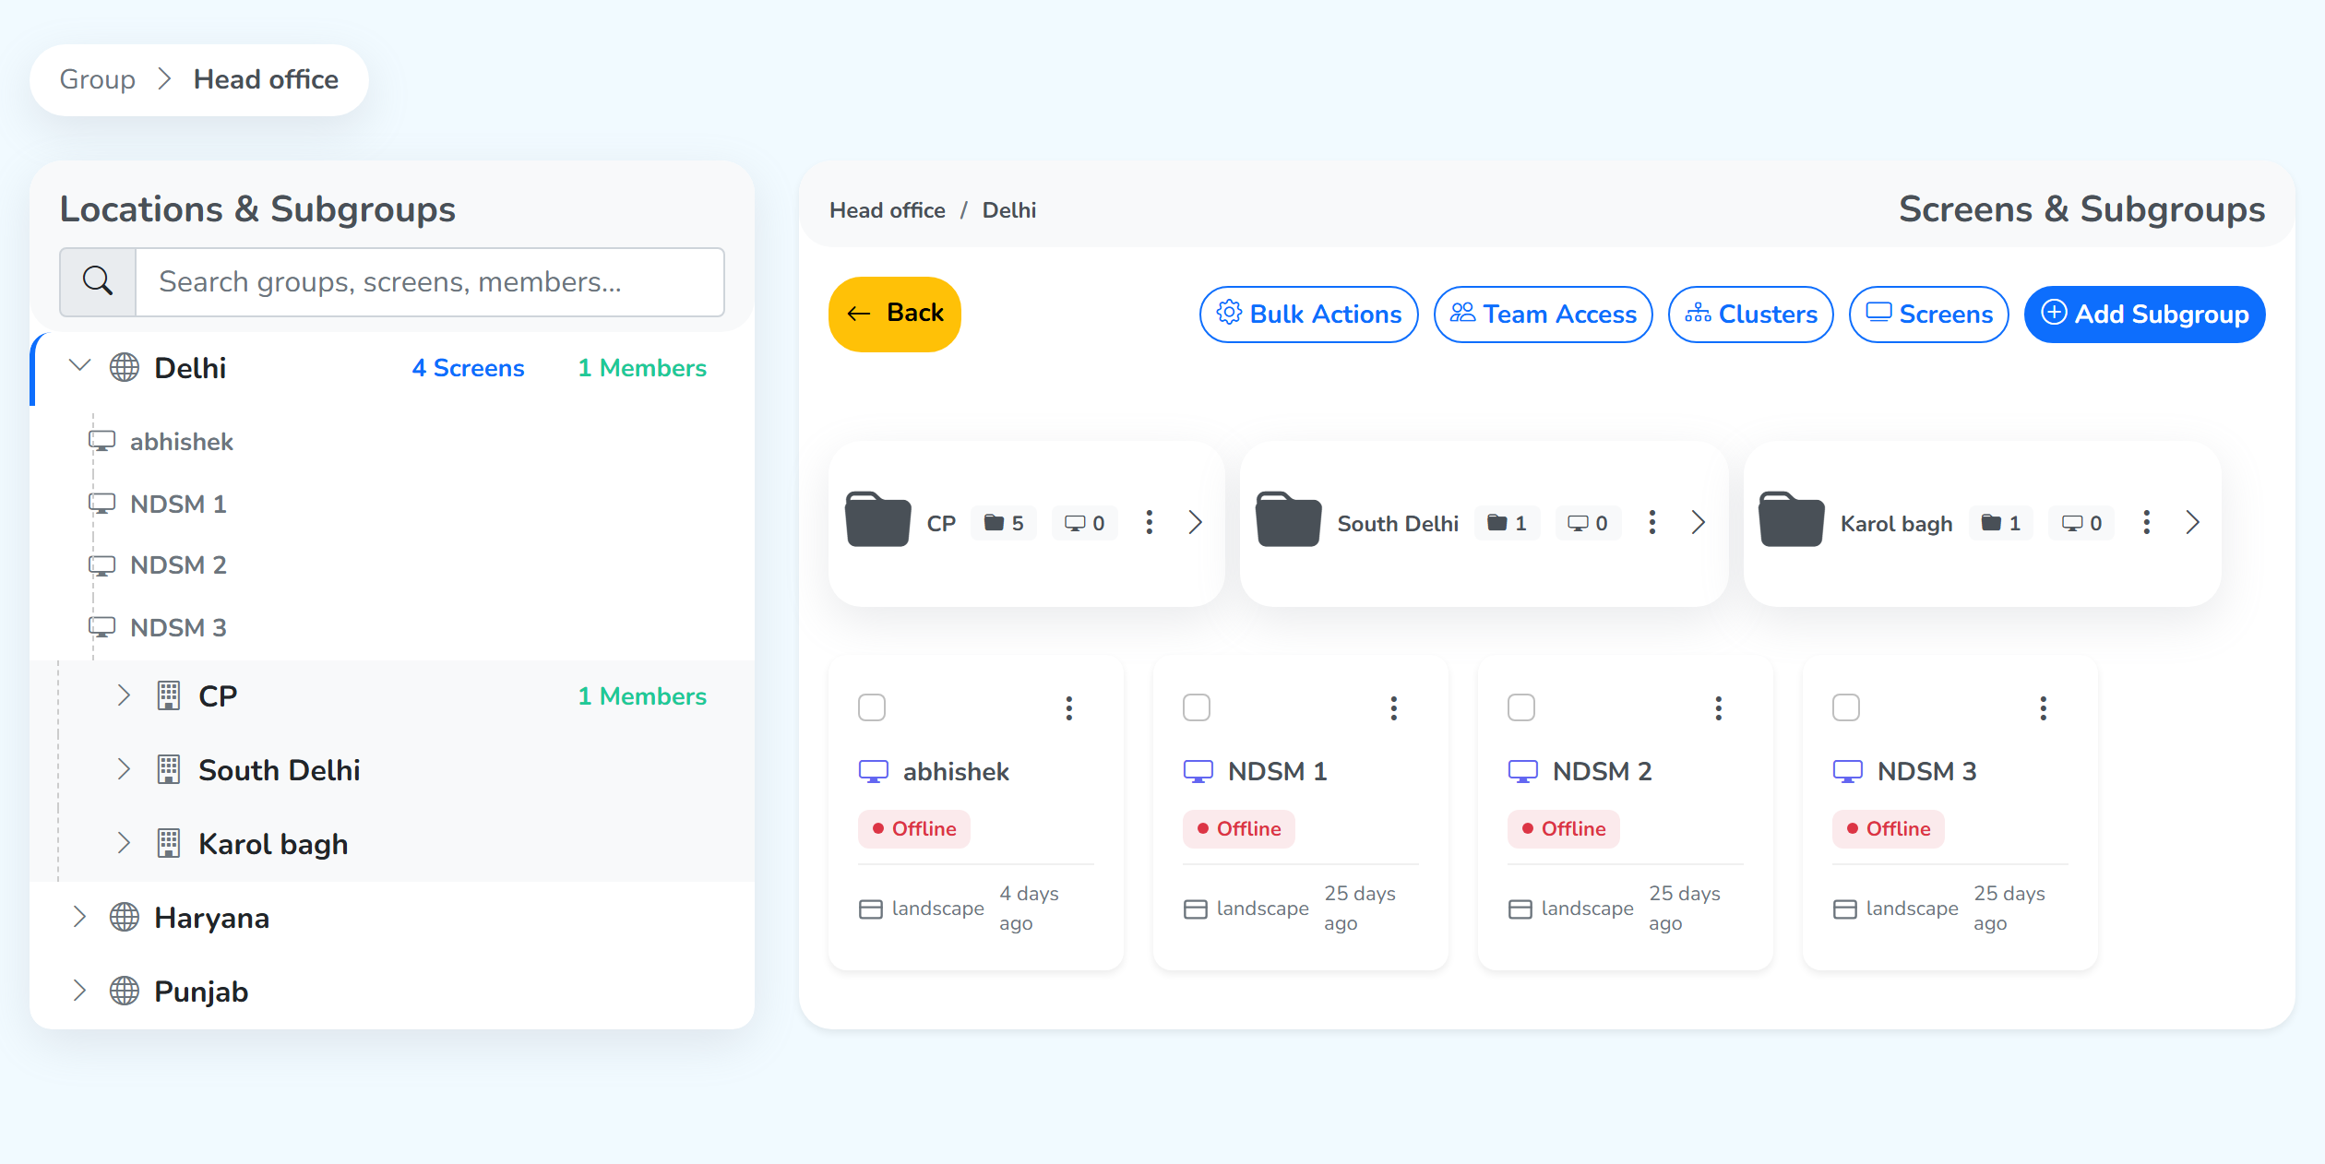Click the monitor icon on NDSM 3 card

1847,771
